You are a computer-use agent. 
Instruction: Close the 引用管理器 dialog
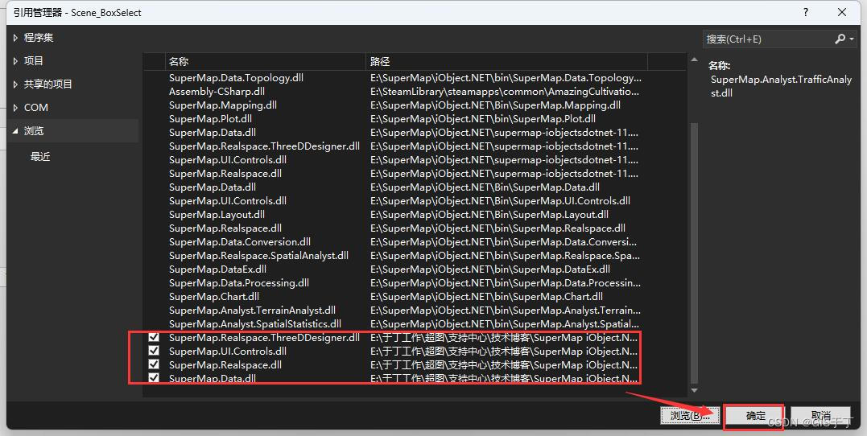click(x=842, y=12)
